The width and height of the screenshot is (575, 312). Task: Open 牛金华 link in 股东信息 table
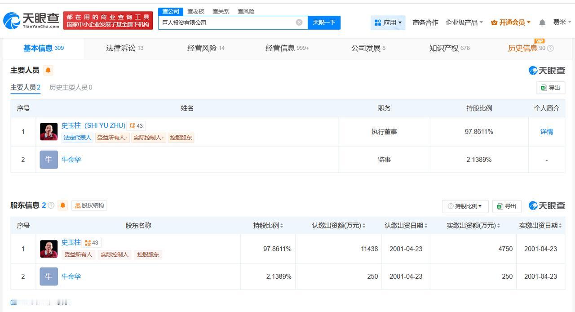coord(71,276)
